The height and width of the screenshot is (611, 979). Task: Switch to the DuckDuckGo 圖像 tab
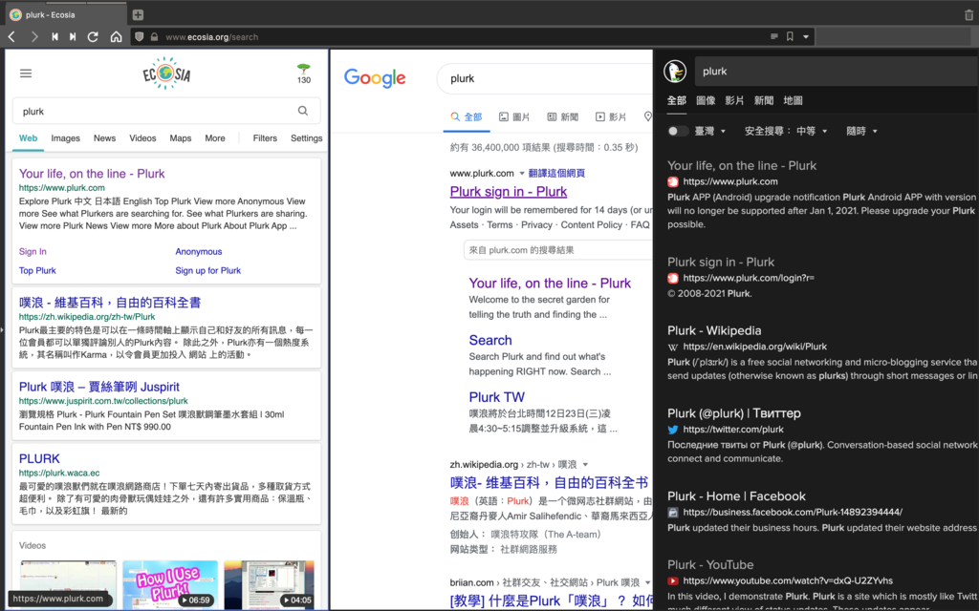(x=706, y=100)
